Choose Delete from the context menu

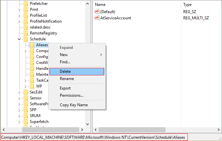click(77, 71)
